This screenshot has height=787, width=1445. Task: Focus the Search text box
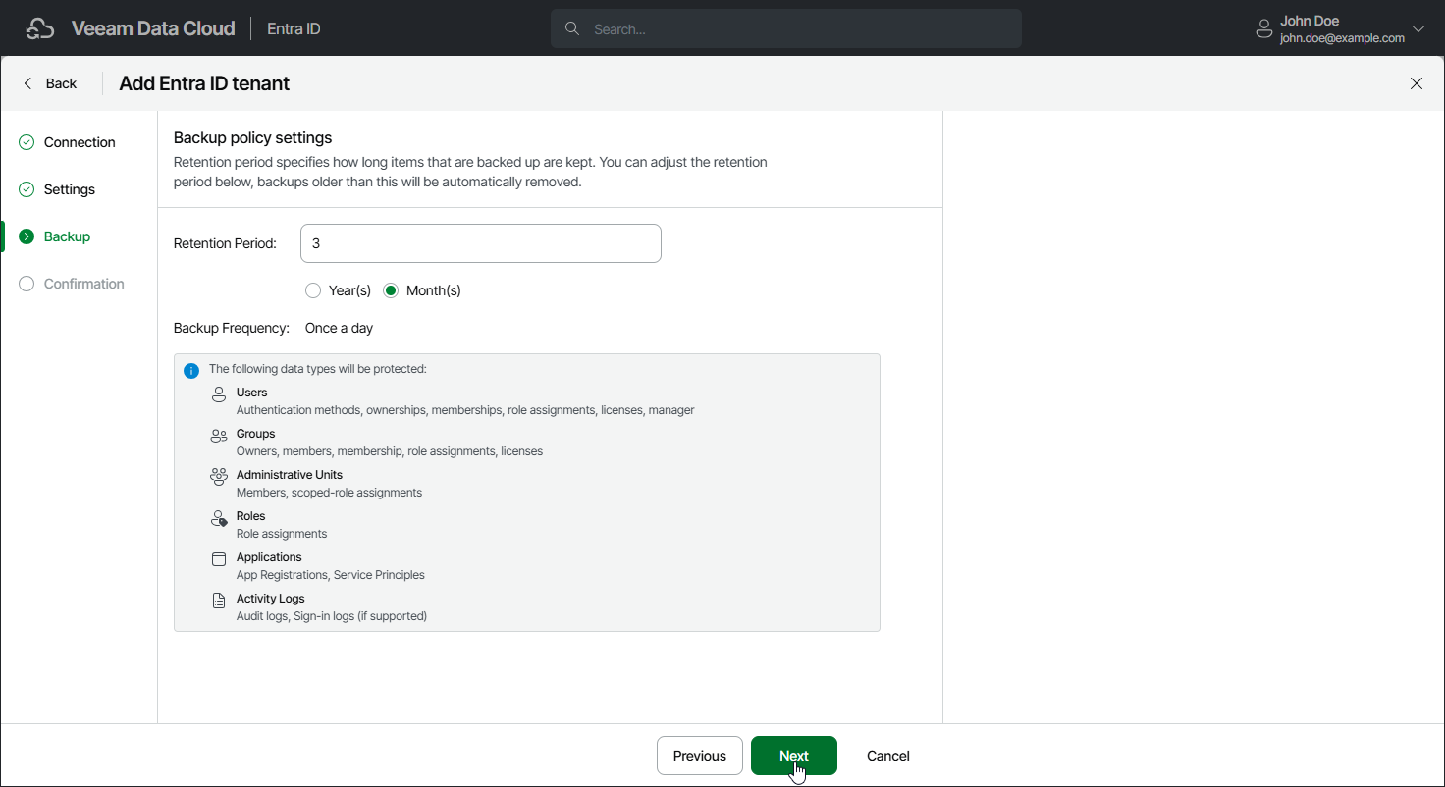coord(786,29)
